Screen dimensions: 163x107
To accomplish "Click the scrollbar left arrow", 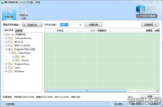I will [46, 91].
